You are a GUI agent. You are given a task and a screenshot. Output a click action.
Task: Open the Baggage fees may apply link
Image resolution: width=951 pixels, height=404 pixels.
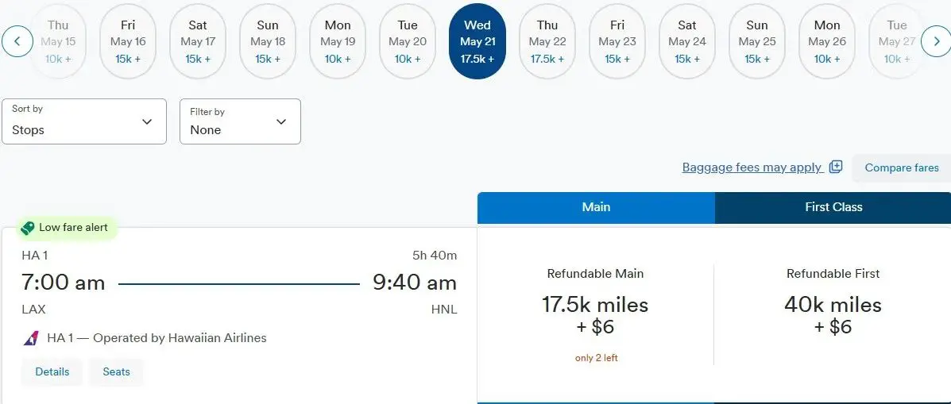(752, 167)
